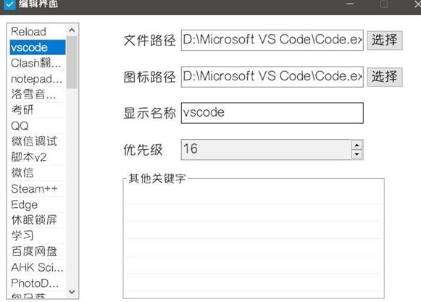Decrease priority with the down spinner arrow
The image size is (421, 302).
coord(357,154)
